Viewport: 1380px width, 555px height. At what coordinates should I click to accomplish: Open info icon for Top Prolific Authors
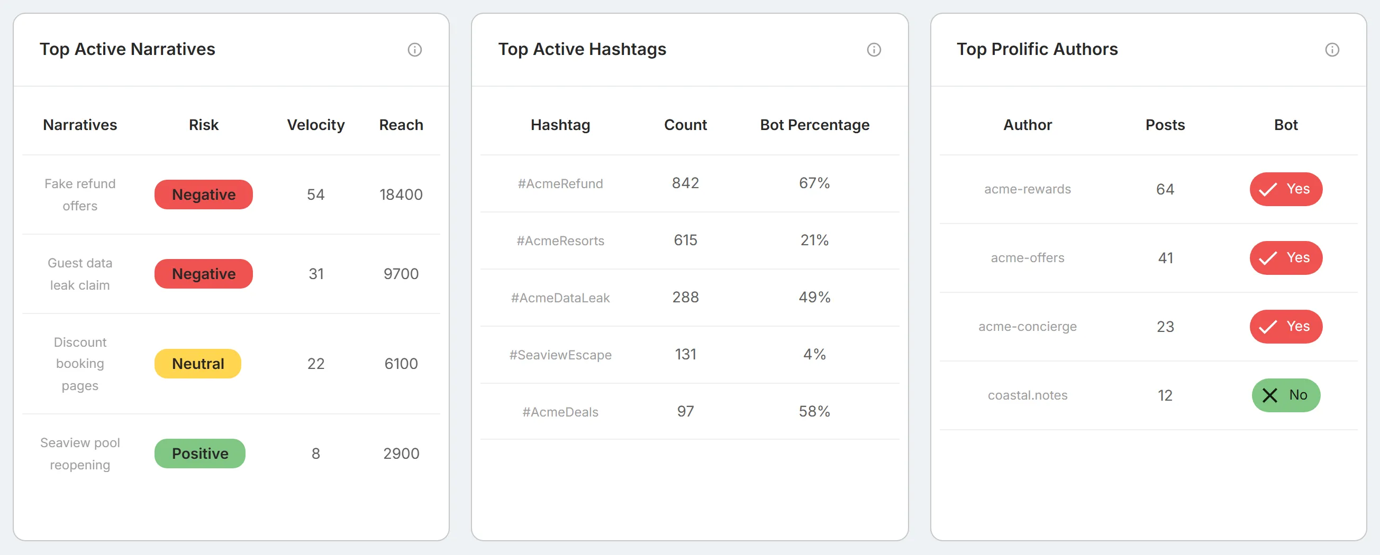click(1332, 50)
